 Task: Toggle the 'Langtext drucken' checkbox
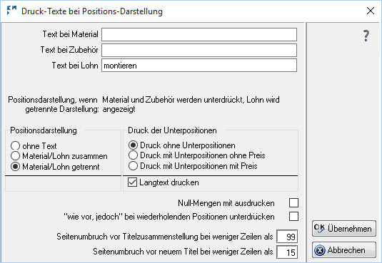(x=132, y=182)
